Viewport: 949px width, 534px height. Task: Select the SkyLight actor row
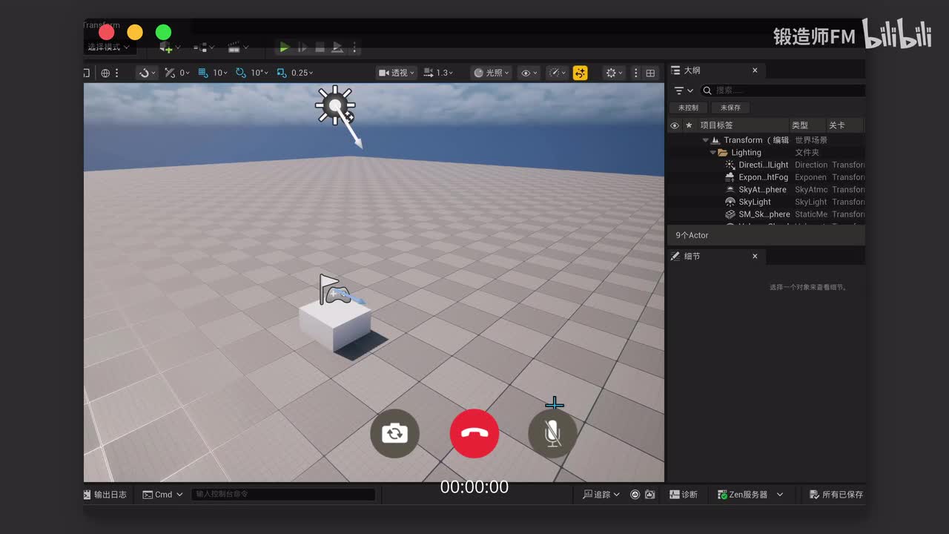tap(766, 202)
